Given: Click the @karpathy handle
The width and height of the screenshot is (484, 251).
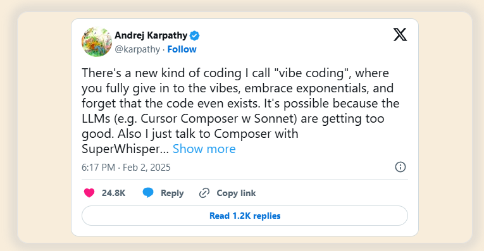Looking at the screenshot, I should 137,49.
